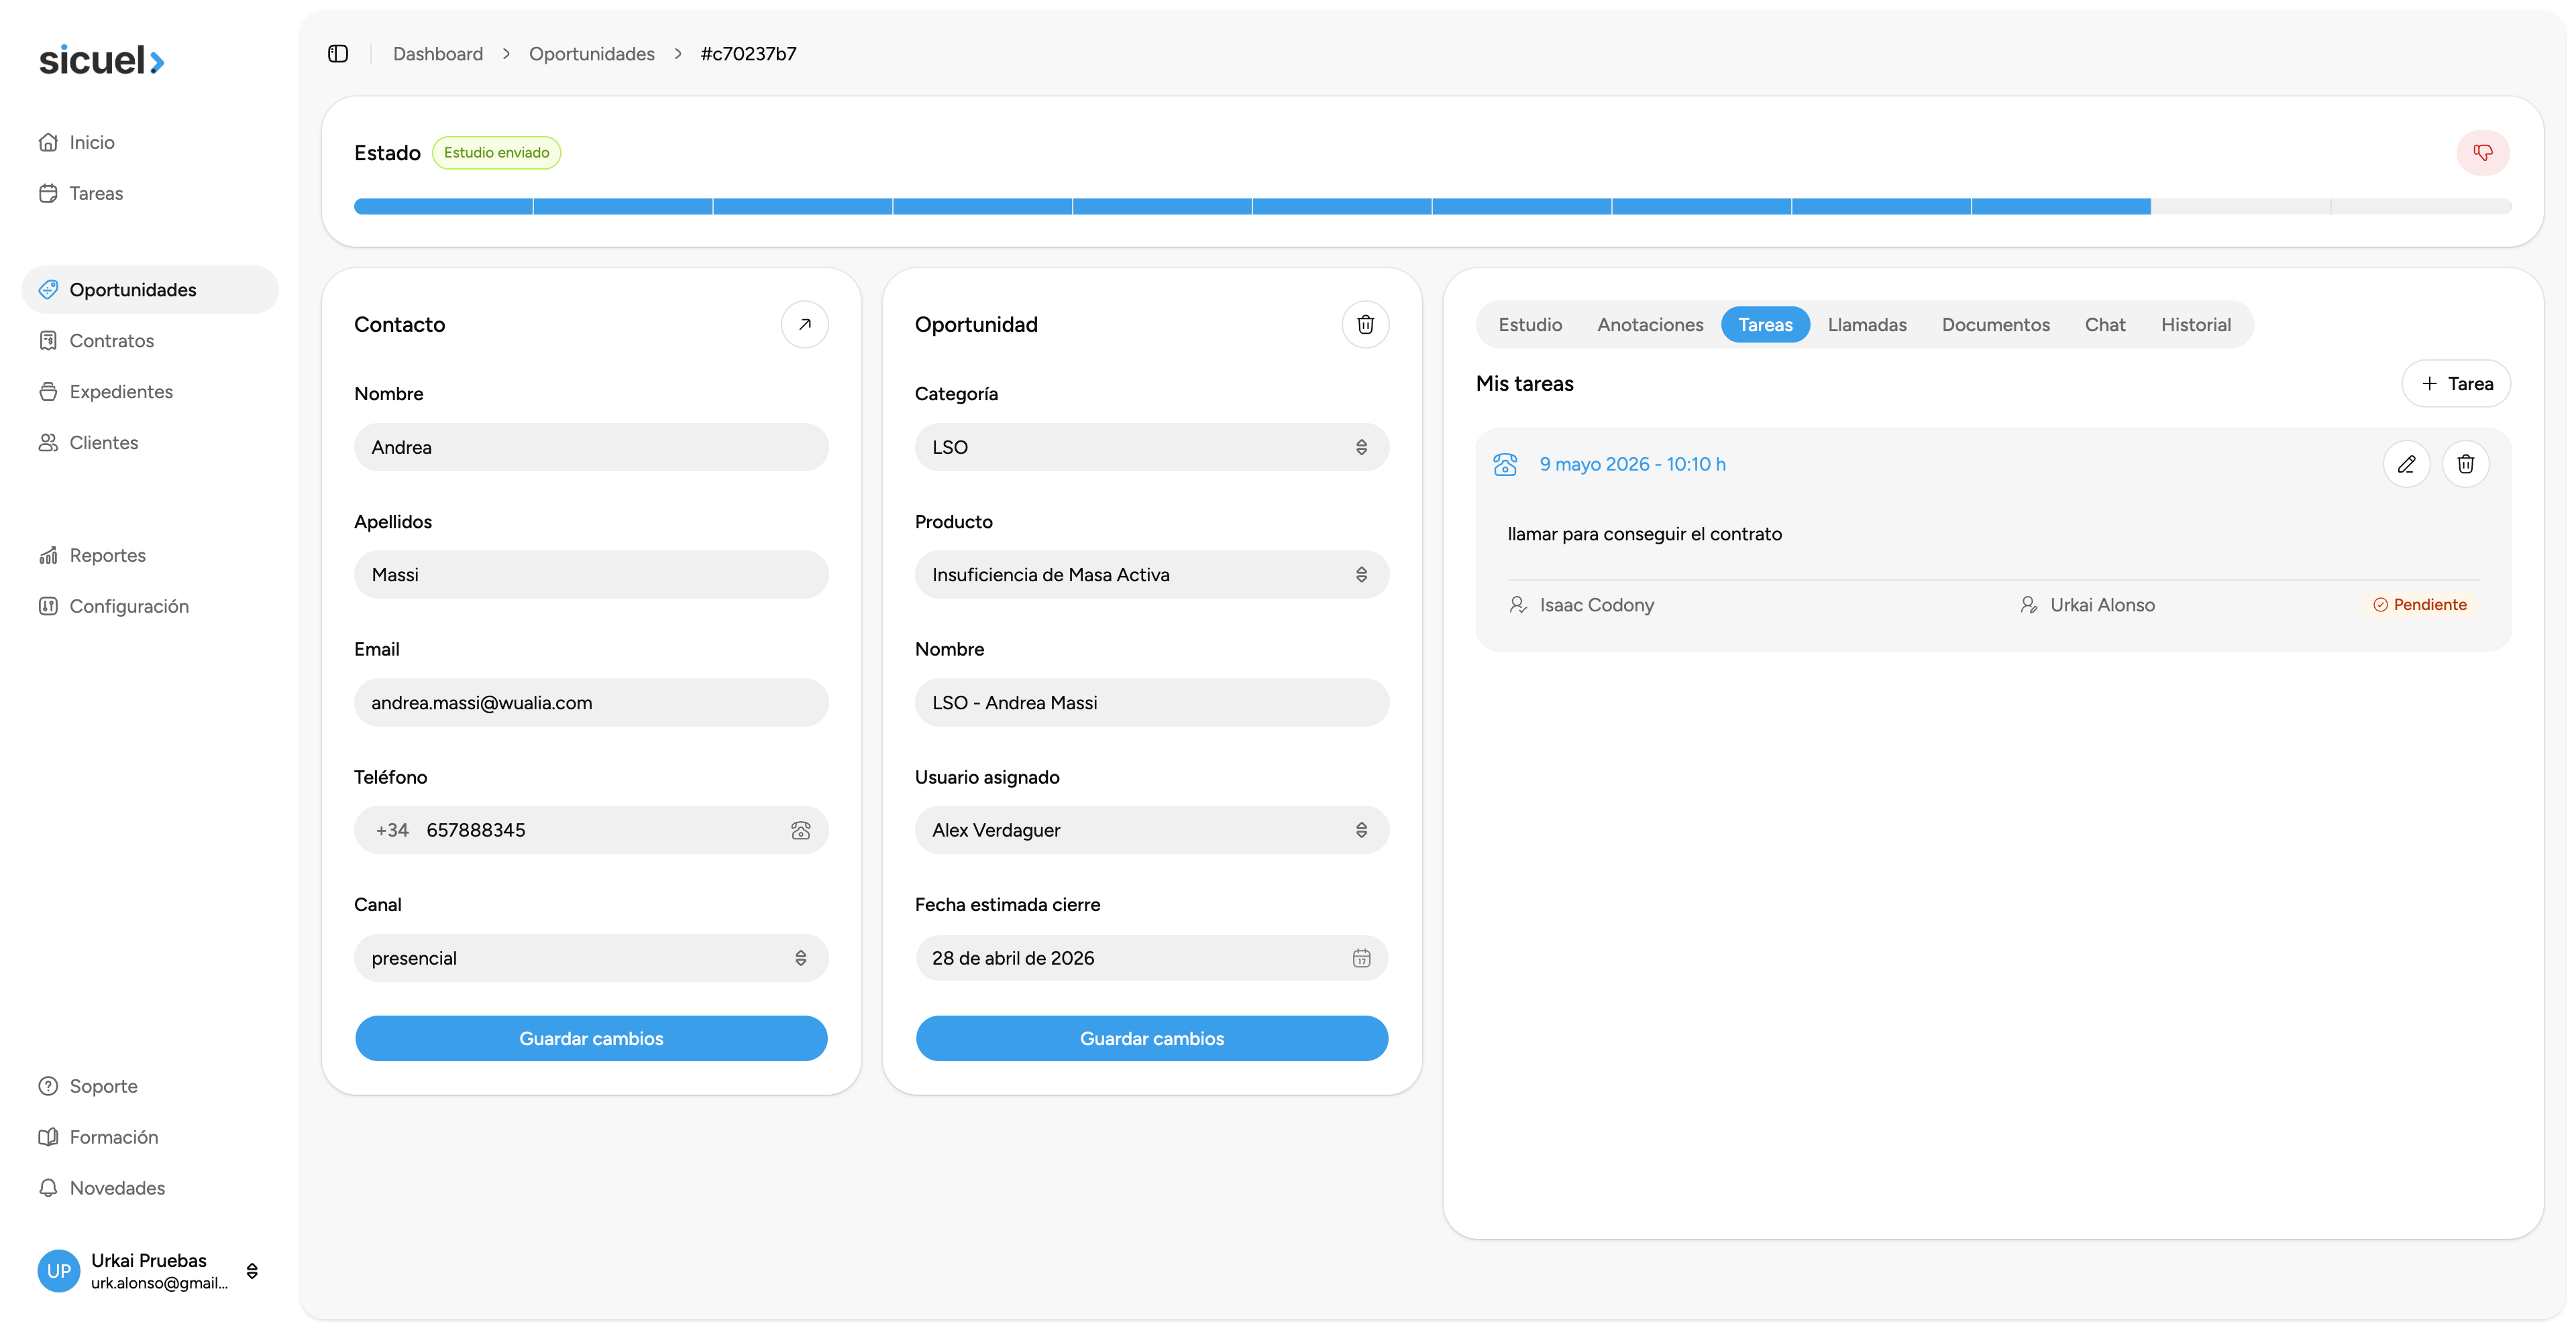Viewport: 2576px width, 1330px height.
Task: Open the Chat tab
Action: tap(2105, 324)
